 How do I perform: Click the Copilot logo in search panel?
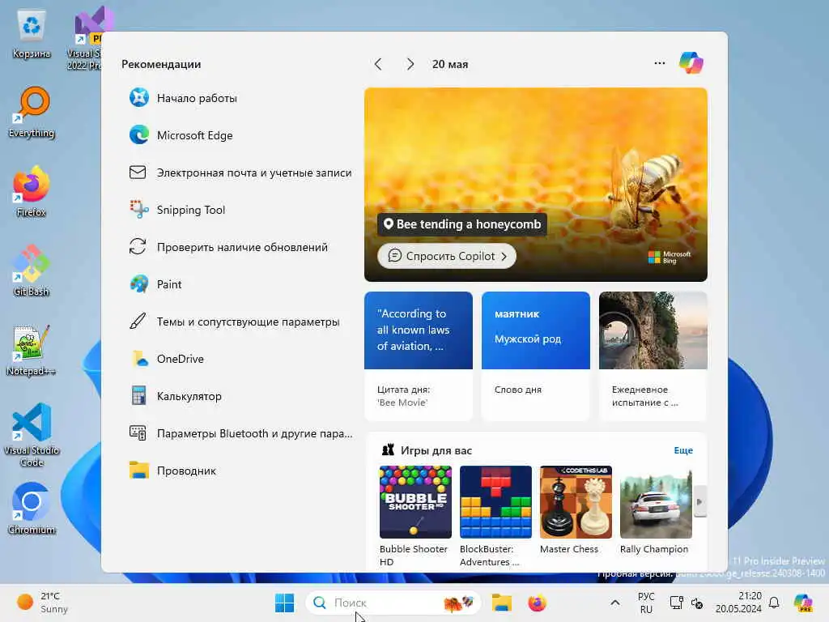[x=691, y=63]
